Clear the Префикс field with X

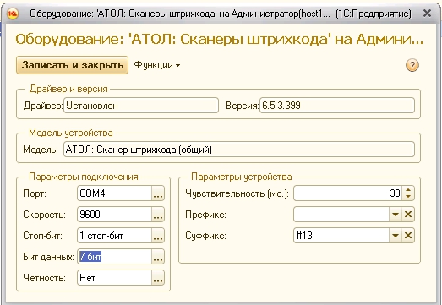(x=408, y=215)
